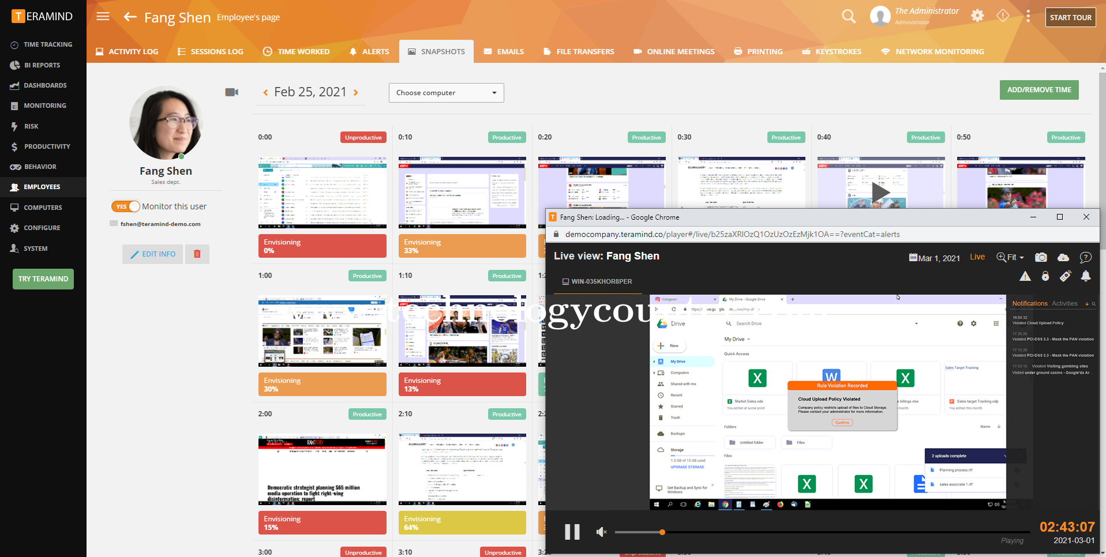Open Computers section in sidebar

pyautogui.click(x=43, y=208)
